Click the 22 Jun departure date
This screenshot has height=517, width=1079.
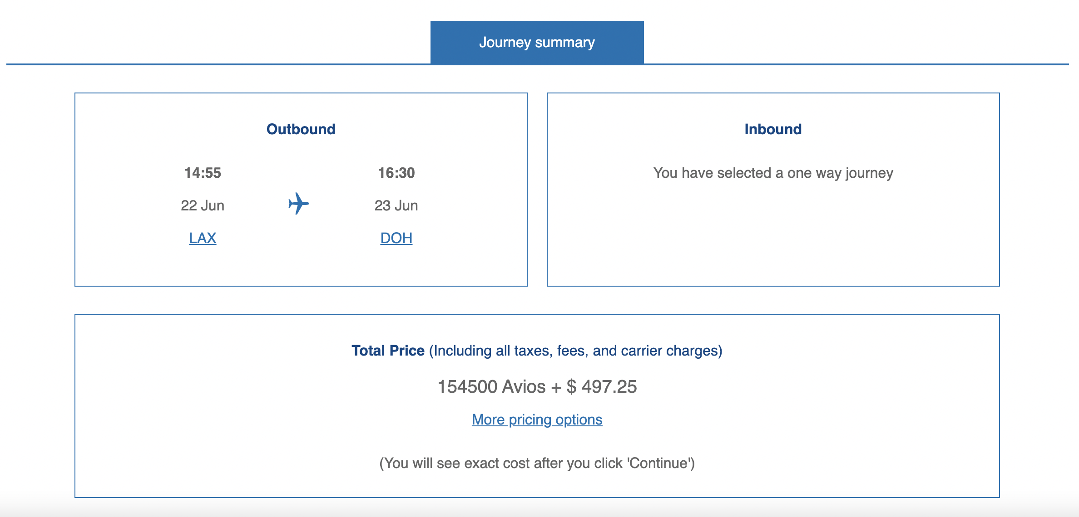coord(203,205)
